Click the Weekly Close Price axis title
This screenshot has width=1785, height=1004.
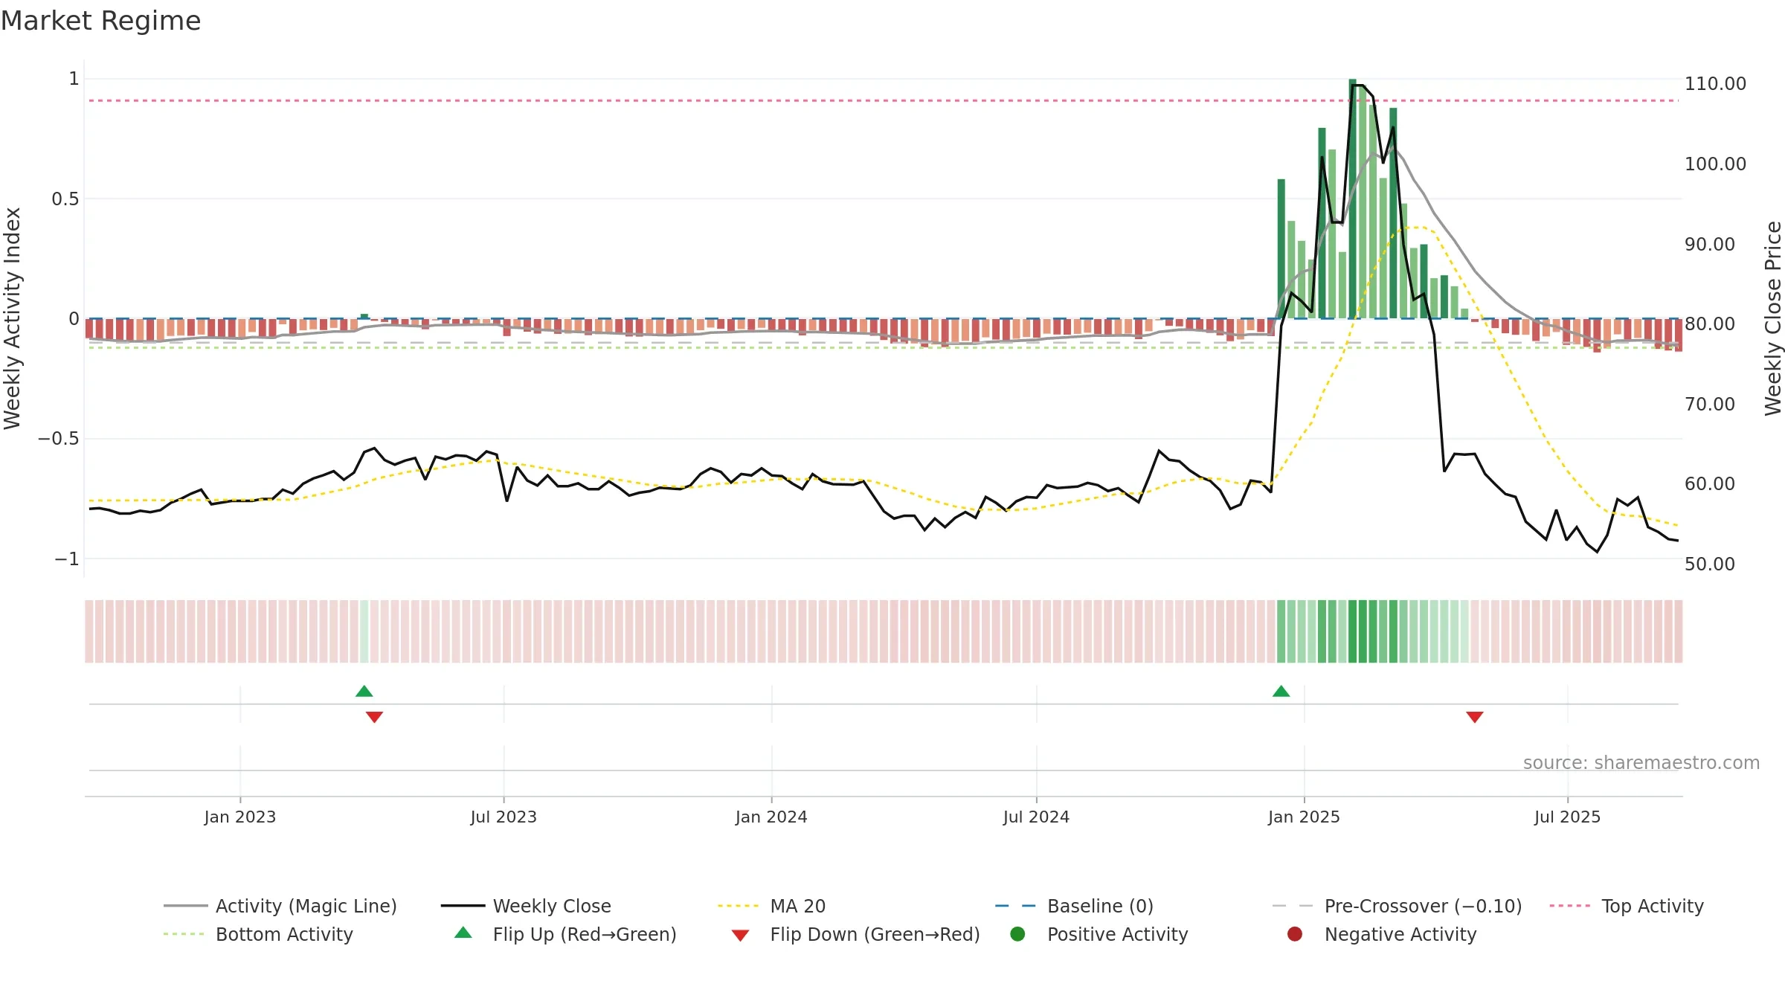[x=1772, y=318]
